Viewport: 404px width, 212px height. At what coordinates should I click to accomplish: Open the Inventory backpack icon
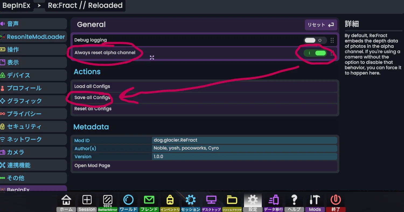coord(170,200)
